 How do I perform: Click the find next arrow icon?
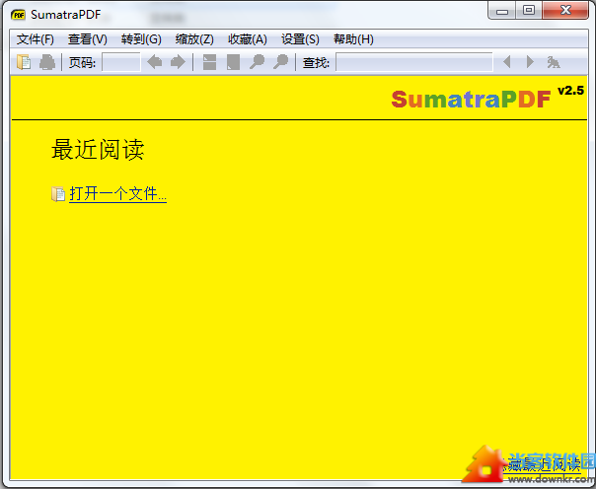point(530,61)
